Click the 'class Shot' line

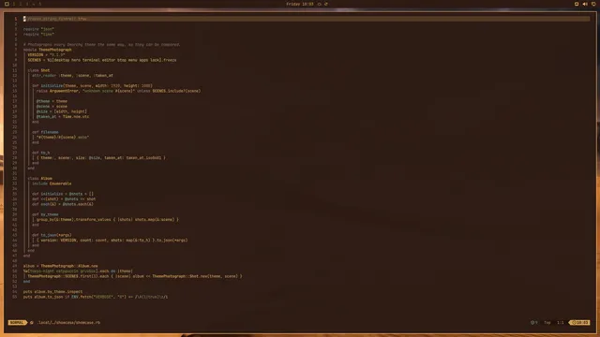(x=38, y=70)
